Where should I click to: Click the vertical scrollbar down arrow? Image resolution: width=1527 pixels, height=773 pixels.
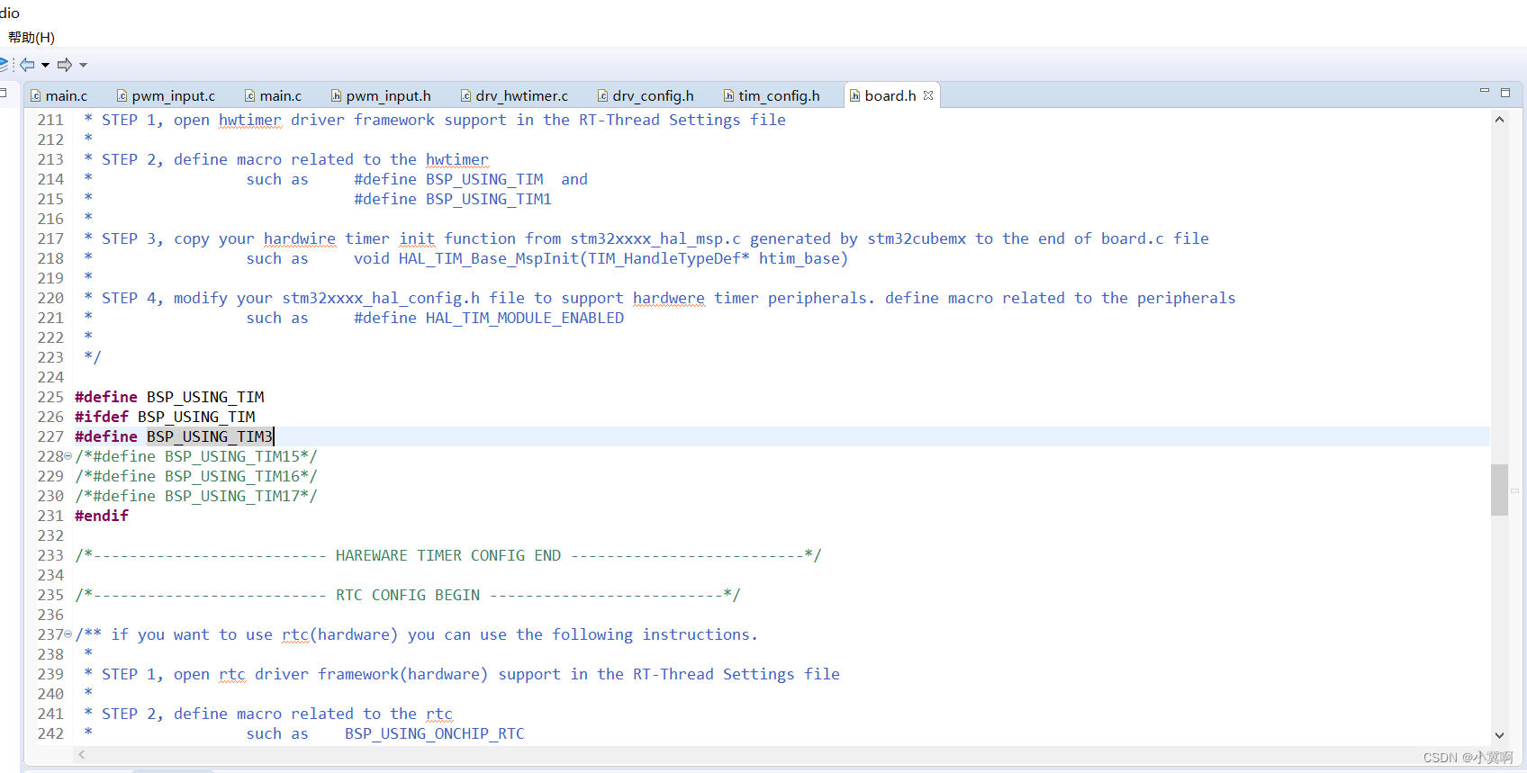(1499, 735)
